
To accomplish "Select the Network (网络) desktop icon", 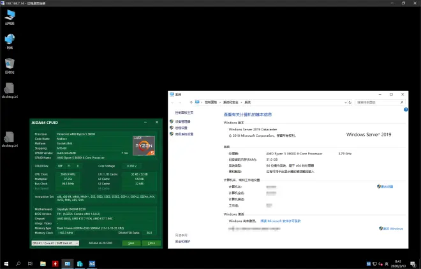I will [10, 41].
